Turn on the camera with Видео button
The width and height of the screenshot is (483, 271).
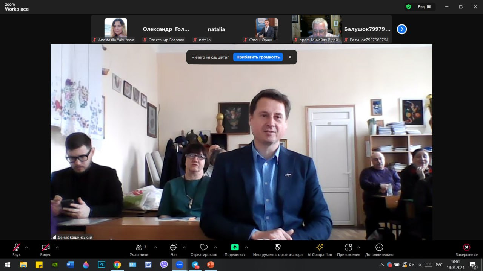[x=46, y=250]
